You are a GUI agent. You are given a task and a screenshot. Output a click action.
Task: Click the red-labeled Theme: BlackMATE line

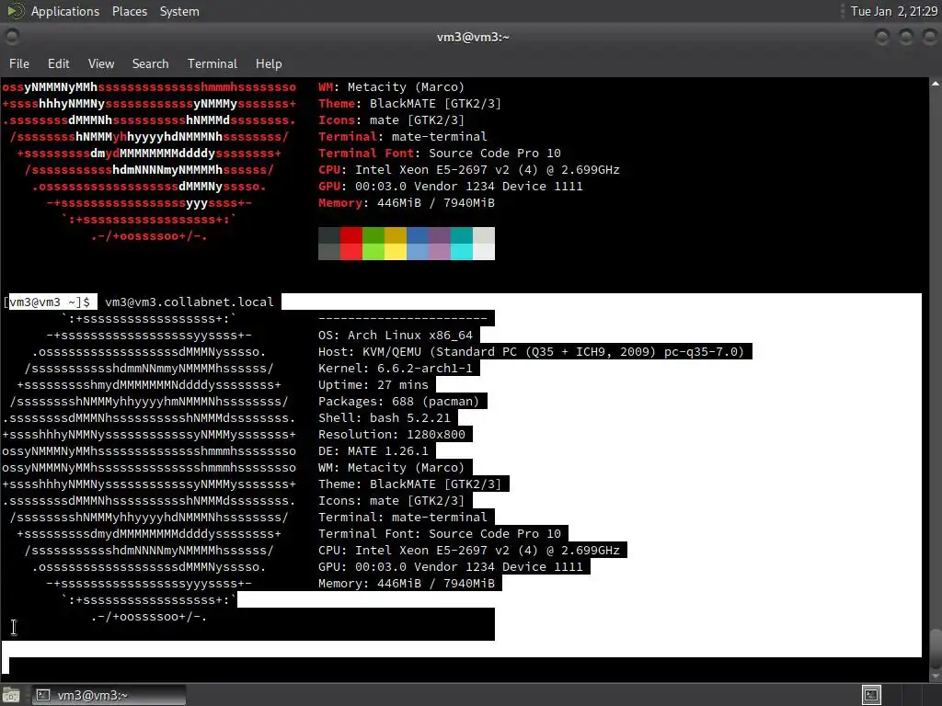pos(409,103)
